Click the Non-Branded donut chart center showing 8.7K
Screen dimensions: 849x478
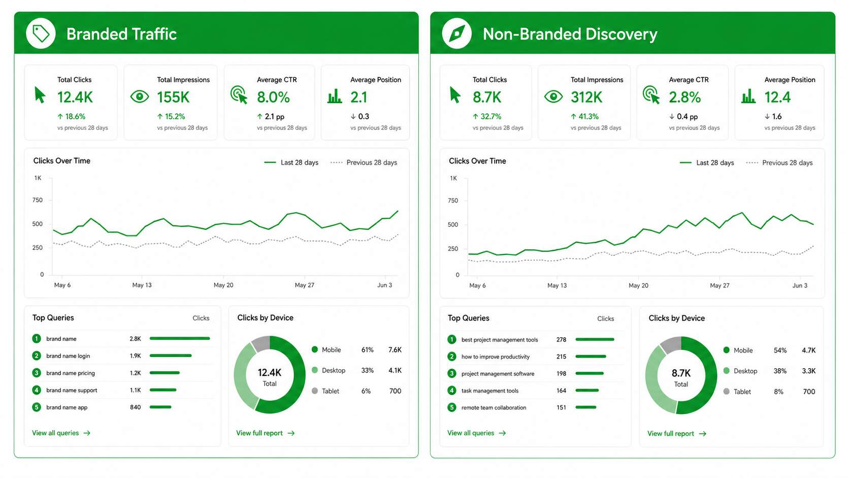681,377
